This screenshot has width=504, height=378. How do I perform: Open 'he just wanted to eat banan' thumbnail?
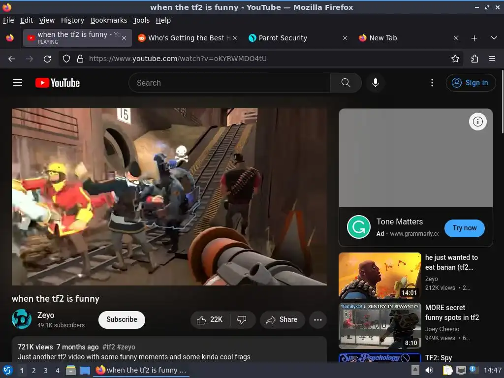tap(380, 276)
